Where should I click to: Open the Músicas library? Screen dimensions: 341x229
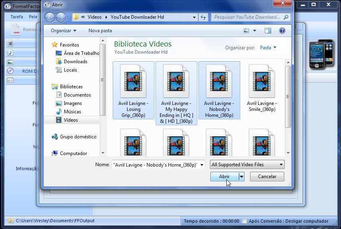[x=72, y=112]
